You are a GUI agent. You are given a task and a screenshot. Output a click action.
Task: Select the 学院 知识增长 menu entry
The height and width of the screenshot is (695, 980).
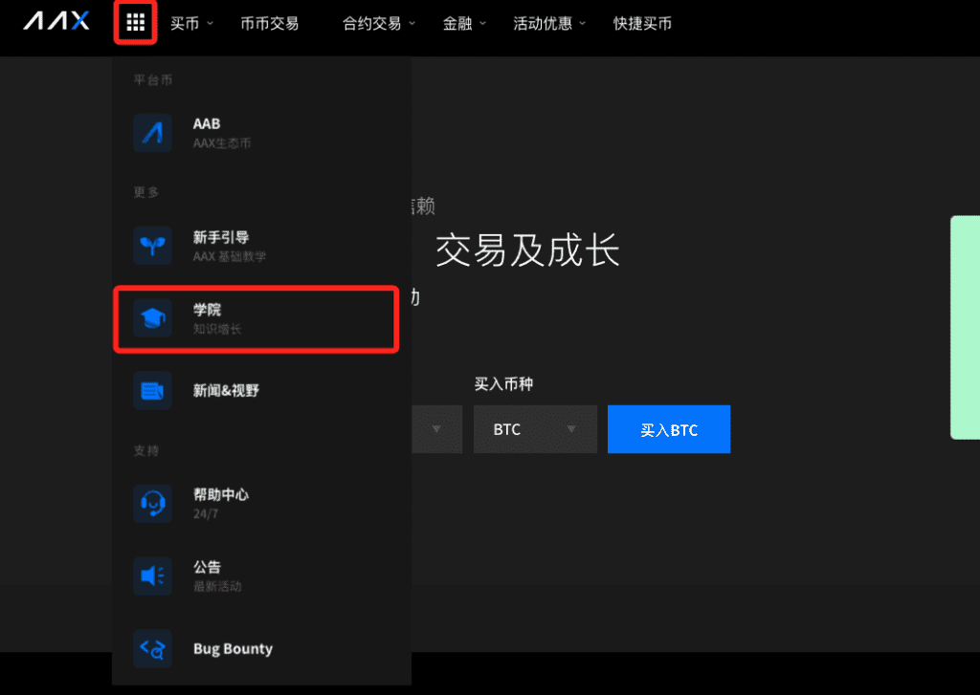click(x=256, y=319)
